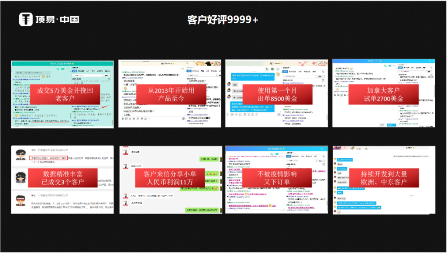Open the 成交5万美金并挽回老客户 banner

point(65,94)
